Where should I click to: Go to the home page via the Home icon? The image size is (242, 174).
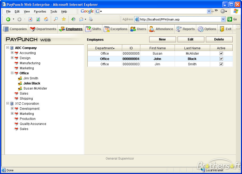(46, 19)
